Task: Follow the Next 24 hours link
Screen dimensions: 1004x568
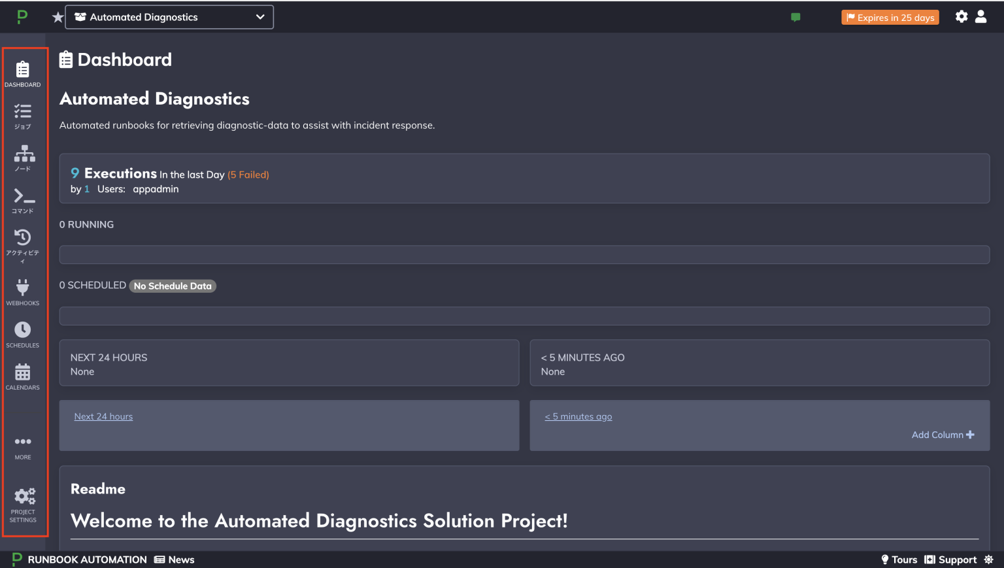Action: [x=103, y=416]
